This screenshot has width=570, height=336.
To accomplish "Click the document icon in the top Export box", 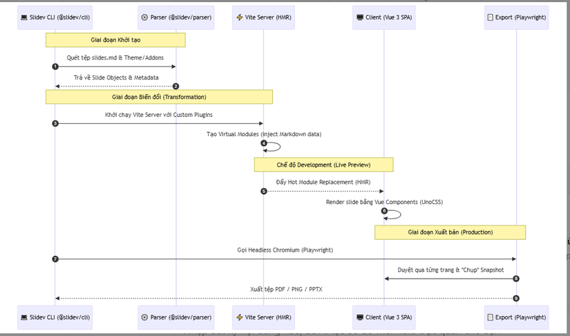I will click(491, 17).
